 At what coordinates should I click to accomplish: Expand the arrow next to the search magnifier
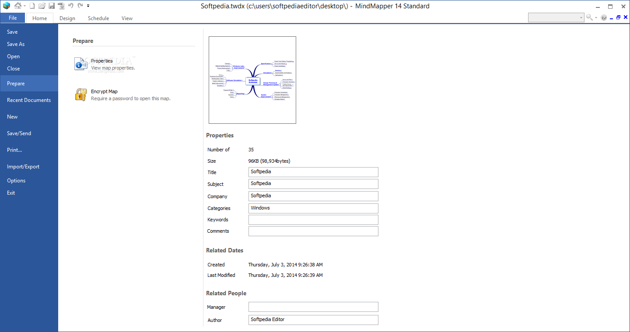pyautogui.click(x=596, y=18)
